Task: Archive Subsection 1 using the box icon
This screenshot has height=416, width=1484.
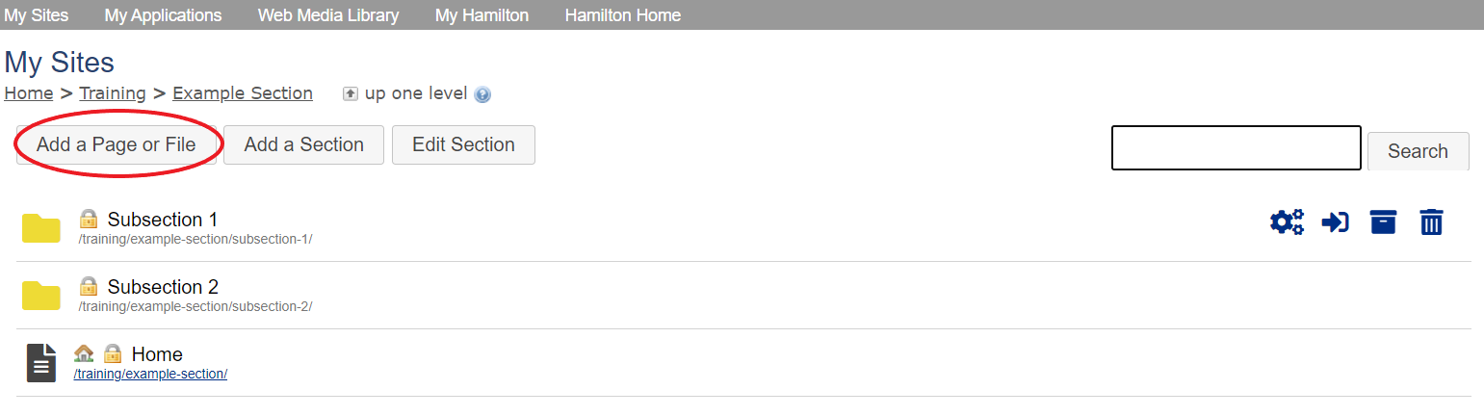Action: point(1383,222)
